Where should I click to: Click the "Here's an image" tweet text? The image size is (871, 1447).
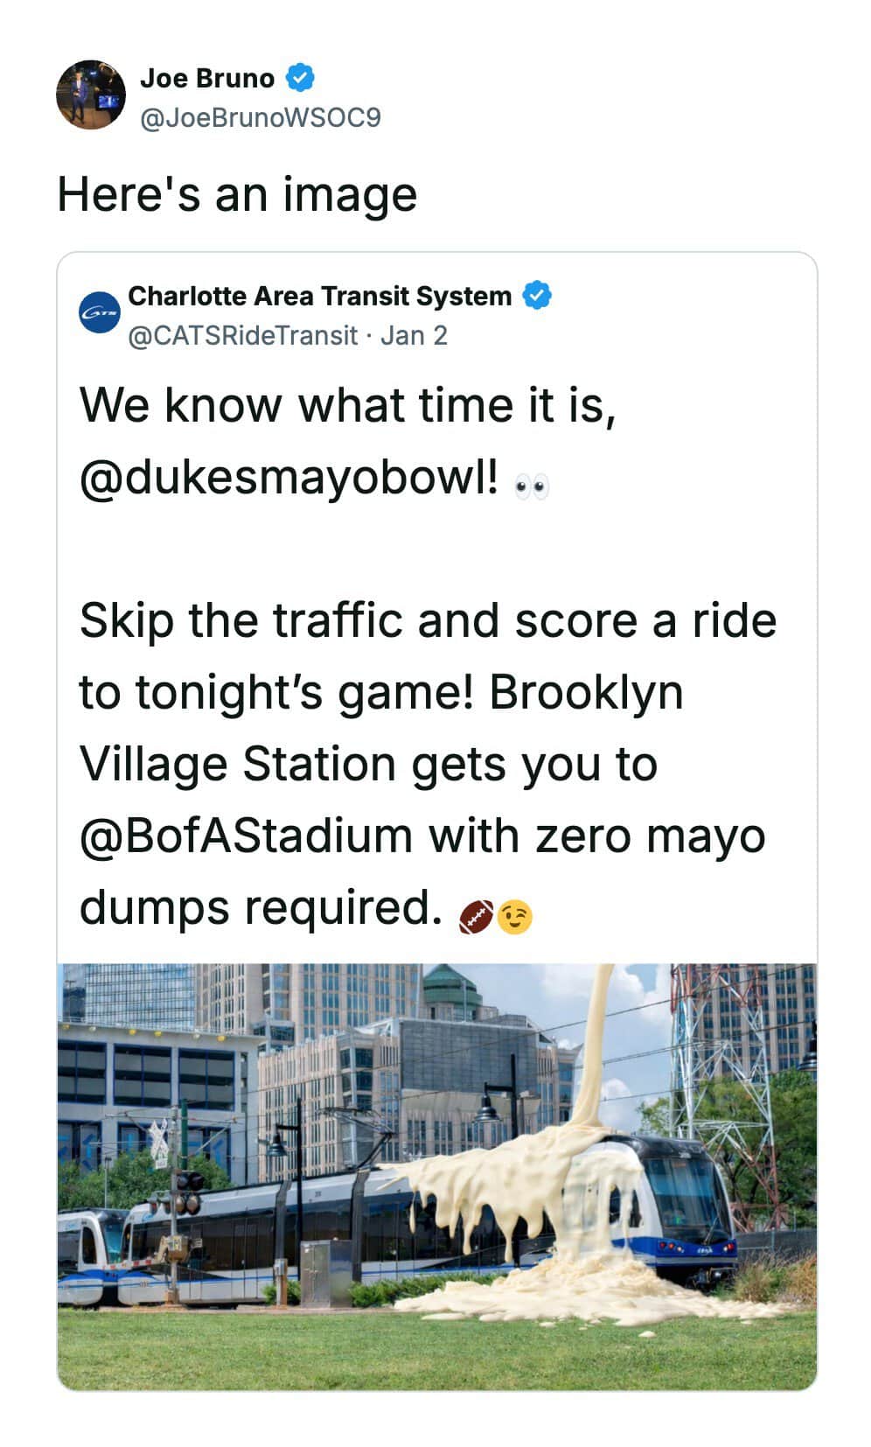237,194
